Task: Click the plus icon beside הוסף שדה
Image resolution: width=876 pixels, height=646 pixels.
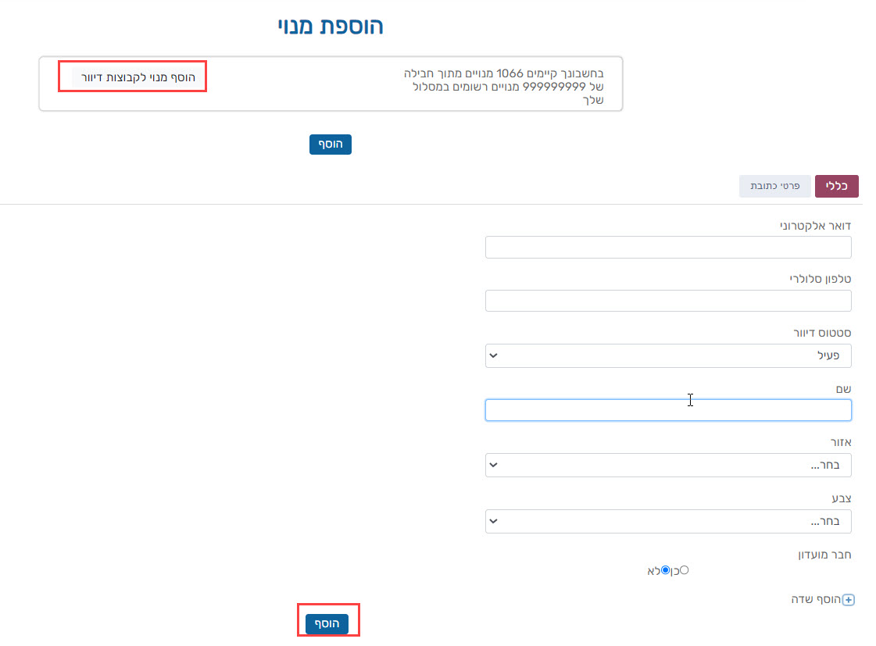Action: click(849, 601)
